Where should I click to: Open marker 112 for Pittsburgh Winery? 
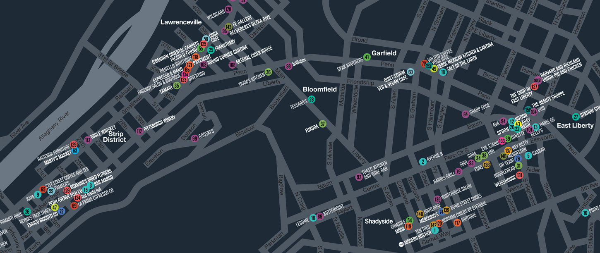click(139, 131)
